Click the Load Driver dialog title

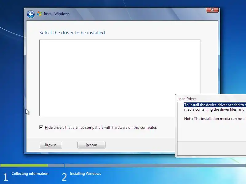(187, 99)
